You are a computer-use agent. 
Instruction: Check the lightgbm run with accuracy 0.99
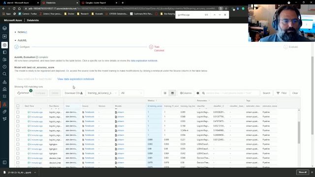pos(18,149)
